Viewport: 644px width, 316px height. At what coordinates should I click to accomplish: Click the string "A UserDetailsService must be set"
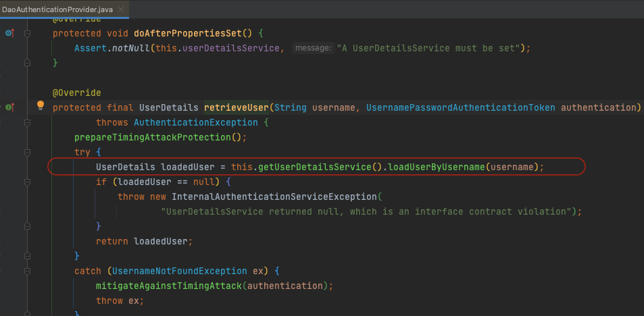pyautogui.click(x=428, y=48)
